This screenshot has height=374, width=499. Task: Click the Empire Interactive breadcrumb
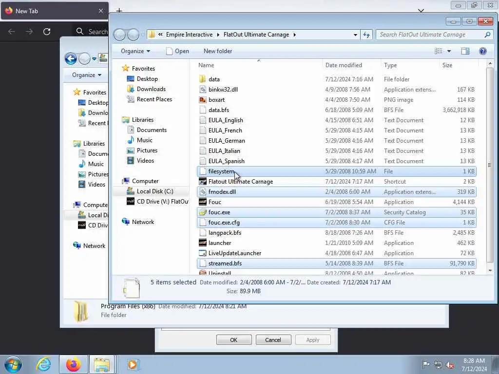click(x=190, y=35)
